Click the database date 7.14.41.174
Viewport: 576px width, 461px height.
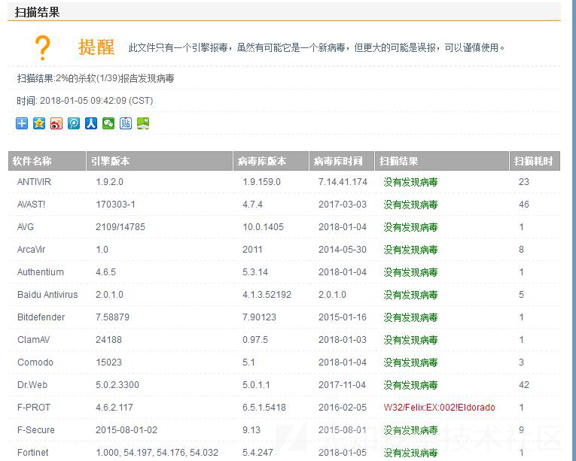point(343,182)
